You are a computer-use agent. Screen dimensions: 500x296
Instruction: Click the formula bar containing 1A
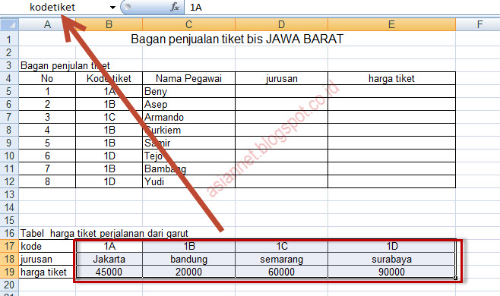[342, 7]
